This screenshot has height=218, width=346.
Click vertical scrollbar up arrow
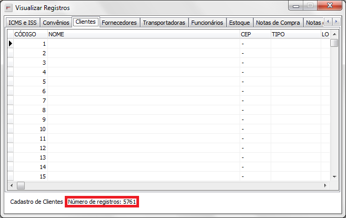(334, 34)
